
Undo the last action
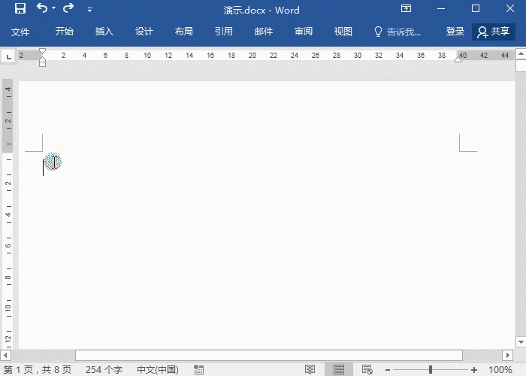pyautogui.click(x=42, y=10)
